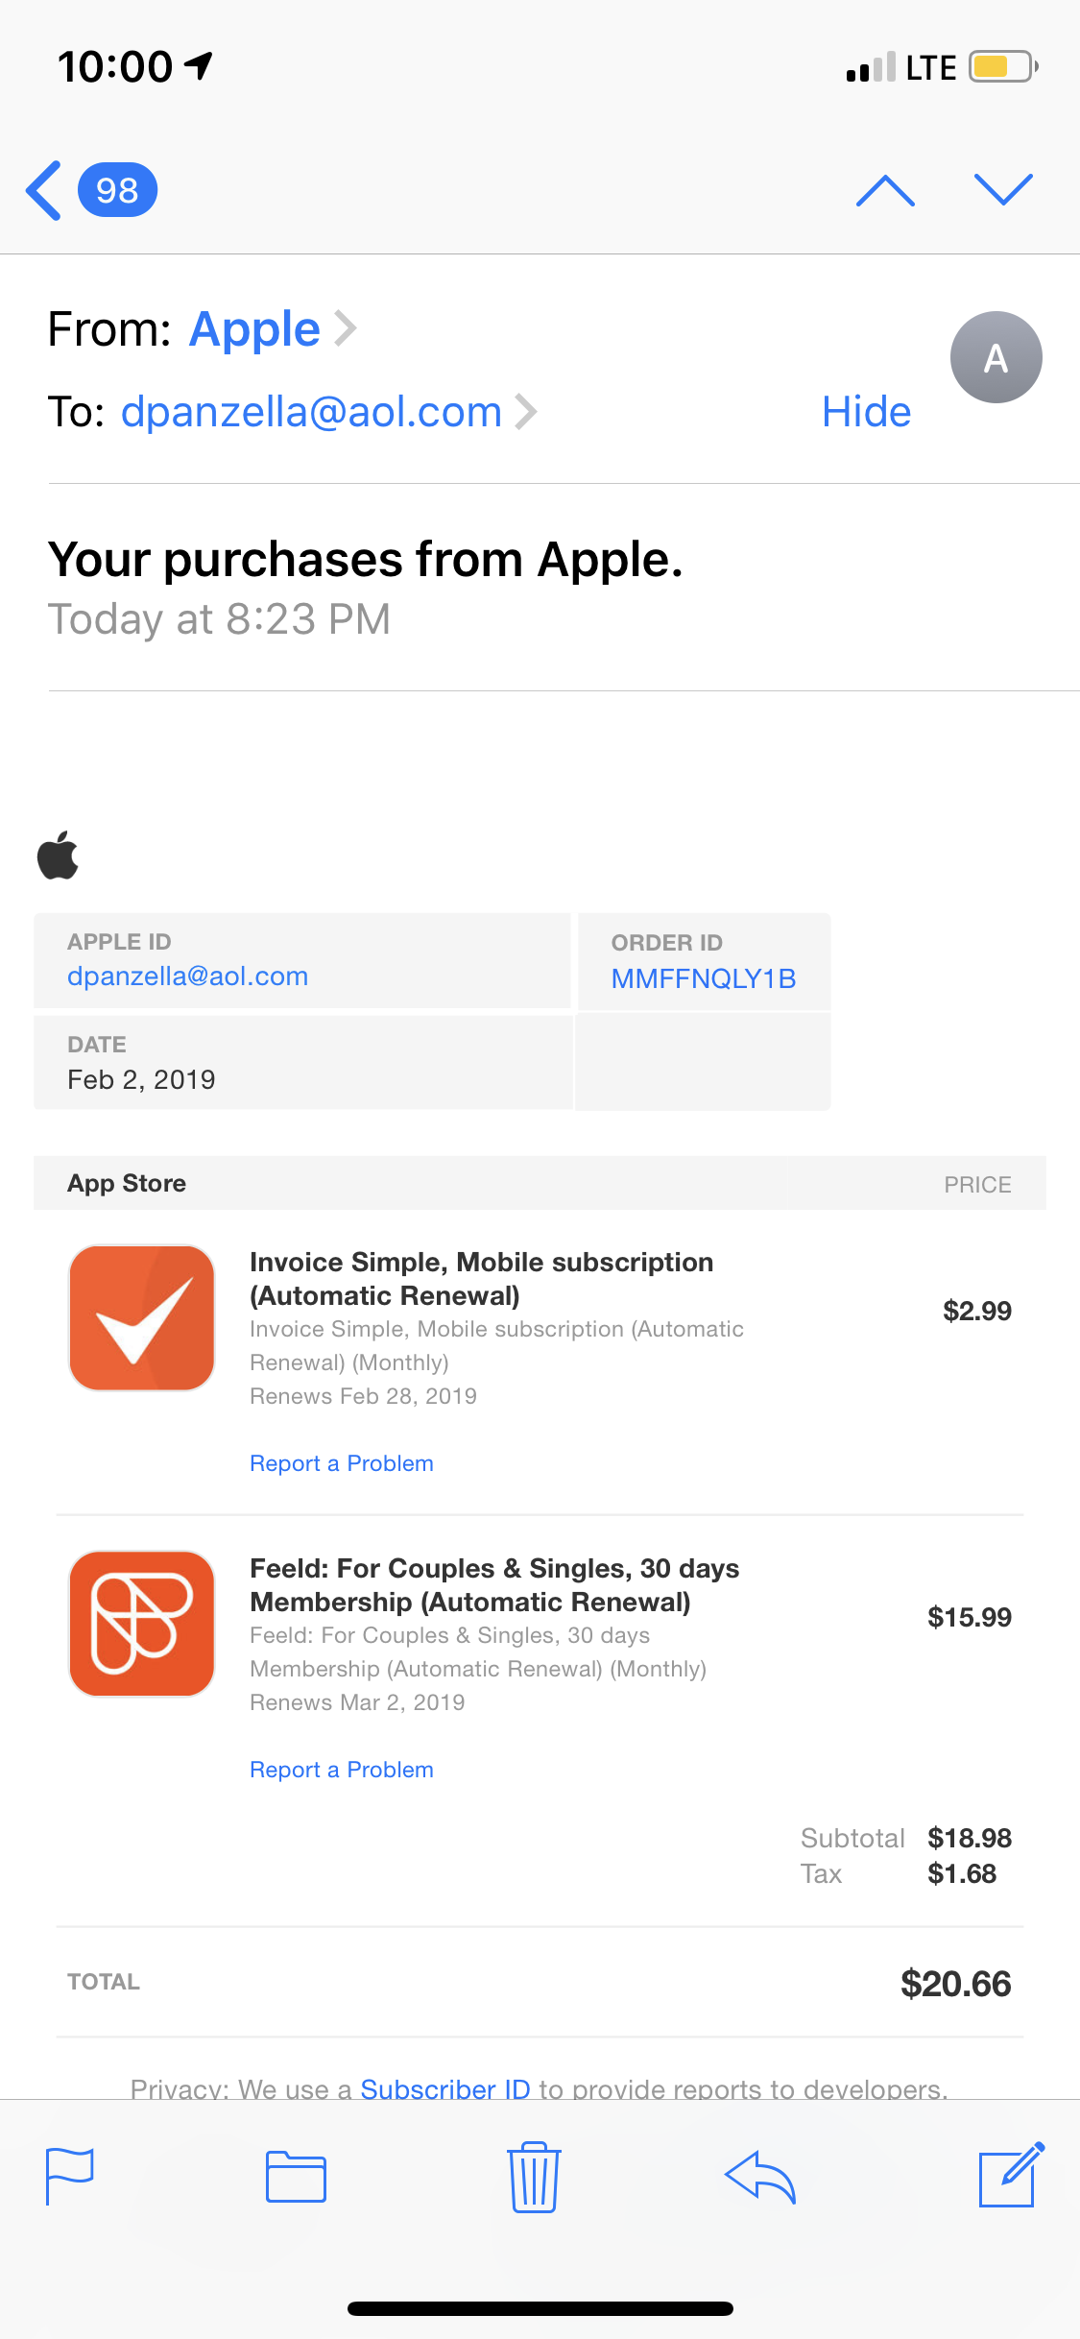Image resolution: width=1080 pixels, height=2339 pixels.
Task: Tap the reply arrow icon
Action: (760, 2177)
